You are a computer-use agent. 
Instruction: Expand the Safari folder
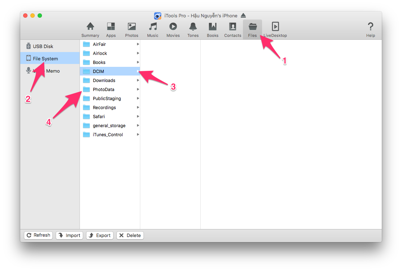(x=137, y=116)
